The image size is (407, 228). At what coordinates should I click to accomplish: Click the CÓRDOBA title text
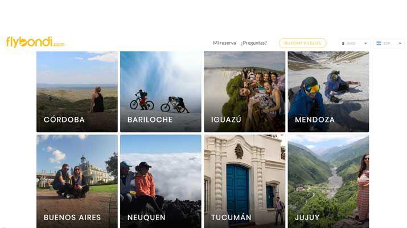[x=64, y=120]
